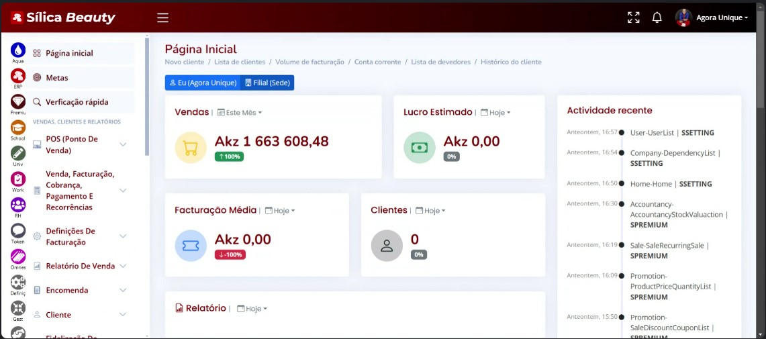Click the green ↑100% sales badge
766x339 pixels.
[x=229, y=157]
